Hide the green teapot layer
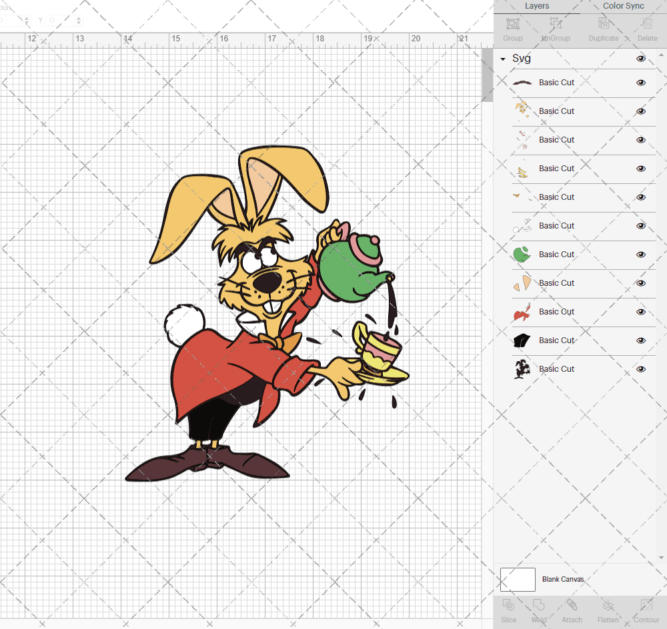667x629 pixels. [x=641, y=255]
